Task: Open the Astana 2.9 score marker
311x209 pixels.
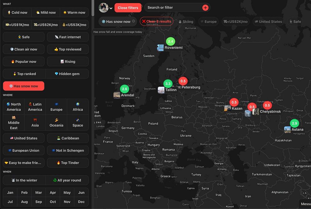Action: (x=295, y=123)
